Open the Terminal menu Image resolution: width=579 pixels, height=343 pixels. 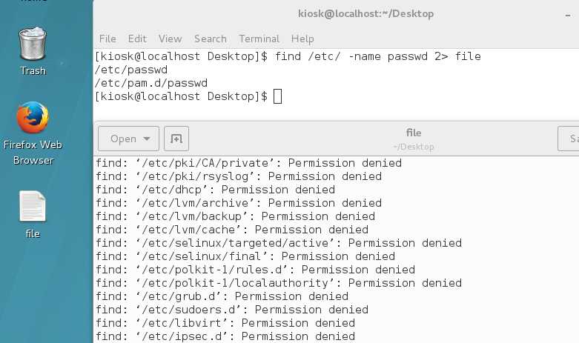(259, 39)
